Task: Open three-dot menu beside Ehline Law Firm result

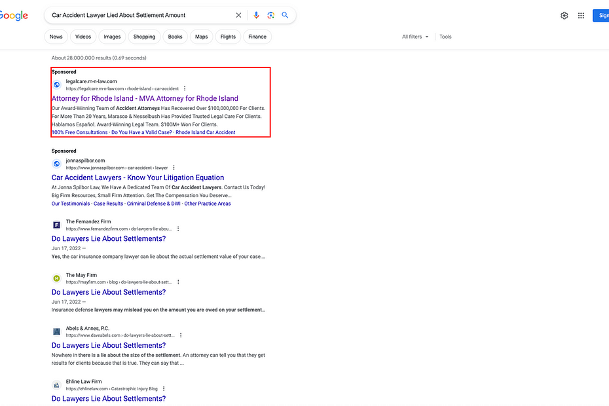Action: 164,388
